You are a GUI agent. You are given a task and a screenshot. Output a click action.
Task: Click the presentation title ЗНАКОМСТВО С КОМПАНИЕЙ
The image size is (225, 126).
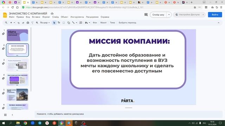click(28, 13)
